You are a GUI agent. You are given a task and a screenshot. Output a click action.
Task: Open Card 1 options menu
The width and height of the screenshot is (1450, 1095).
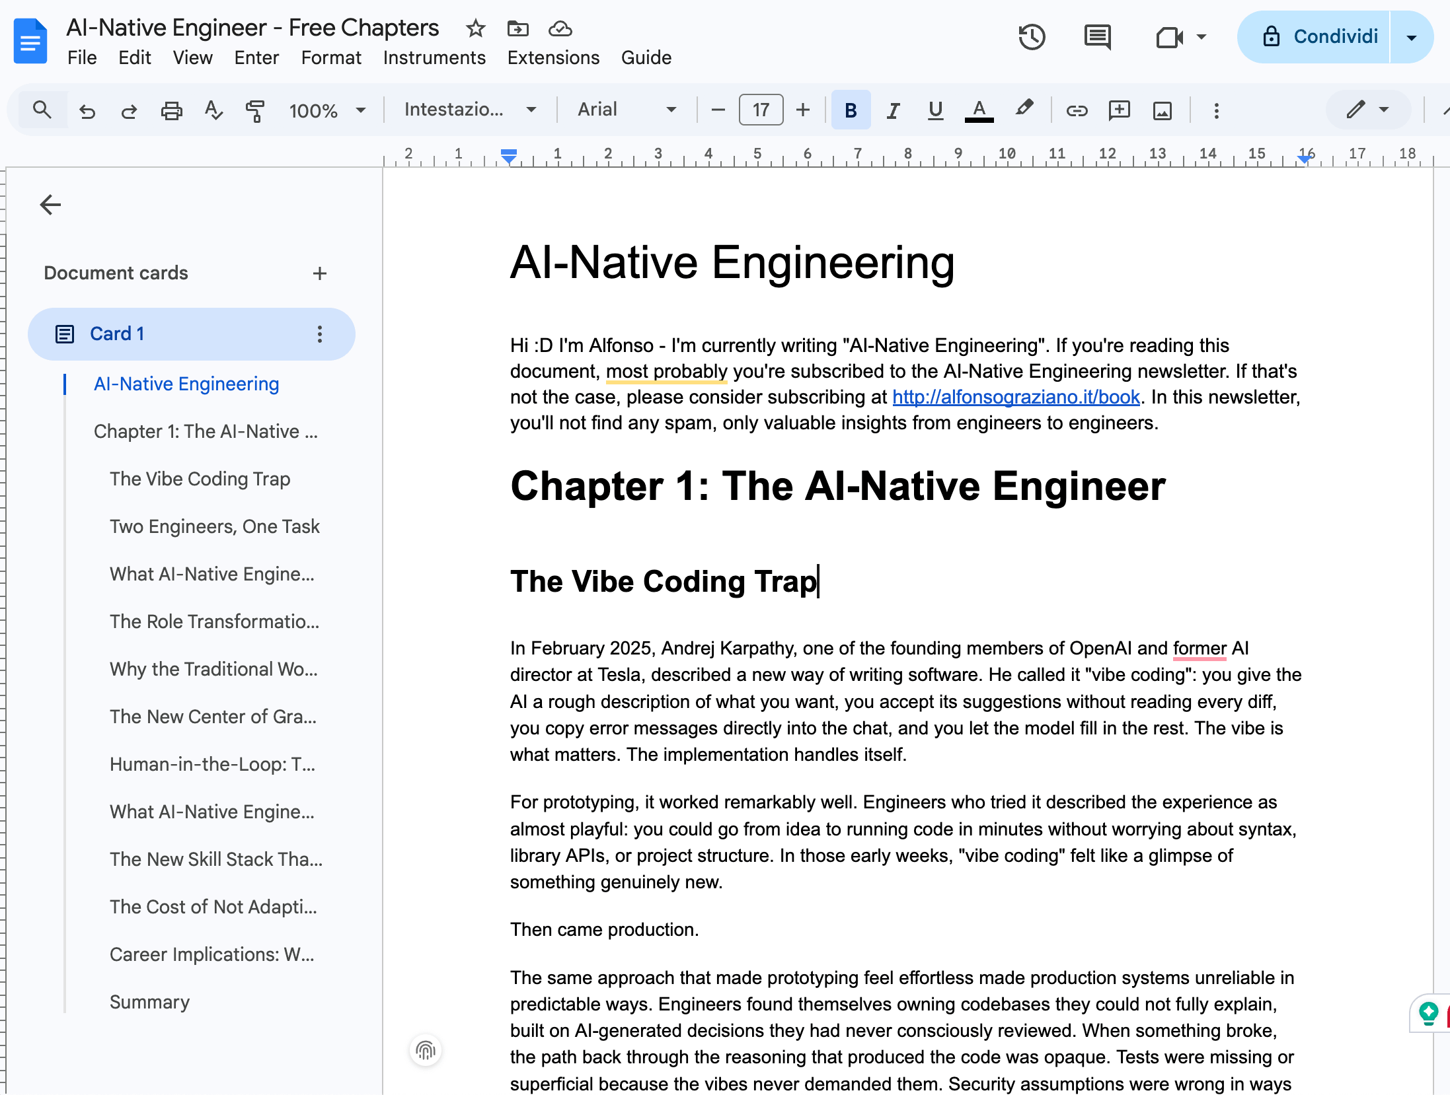pos(320,334)
